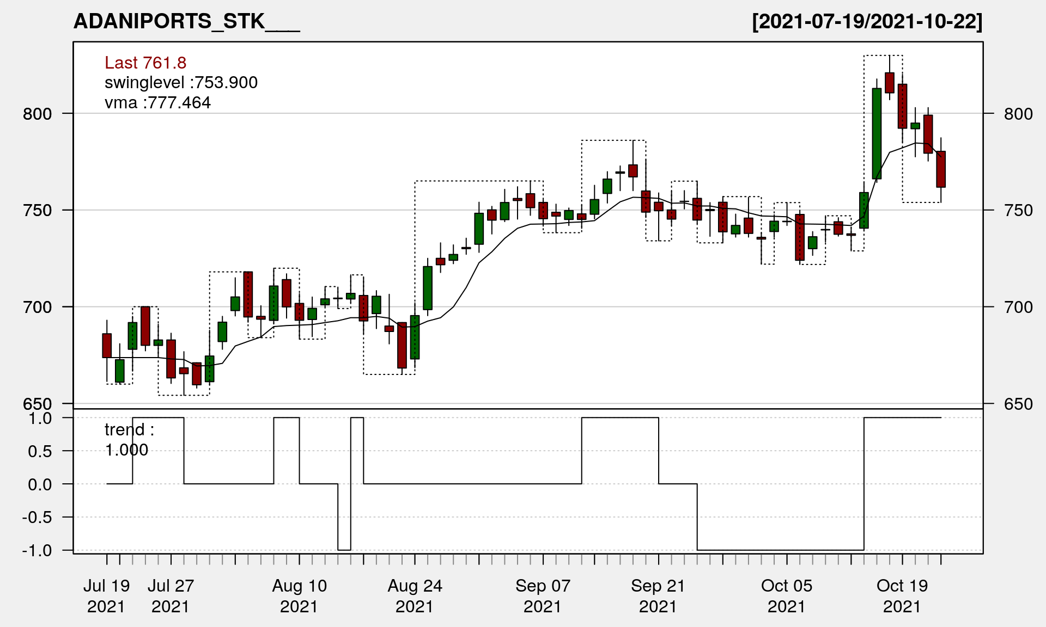This screenshot has height=627, width=1046.
Task: Click the Oct 05 2021 date label
Action: 786,595
